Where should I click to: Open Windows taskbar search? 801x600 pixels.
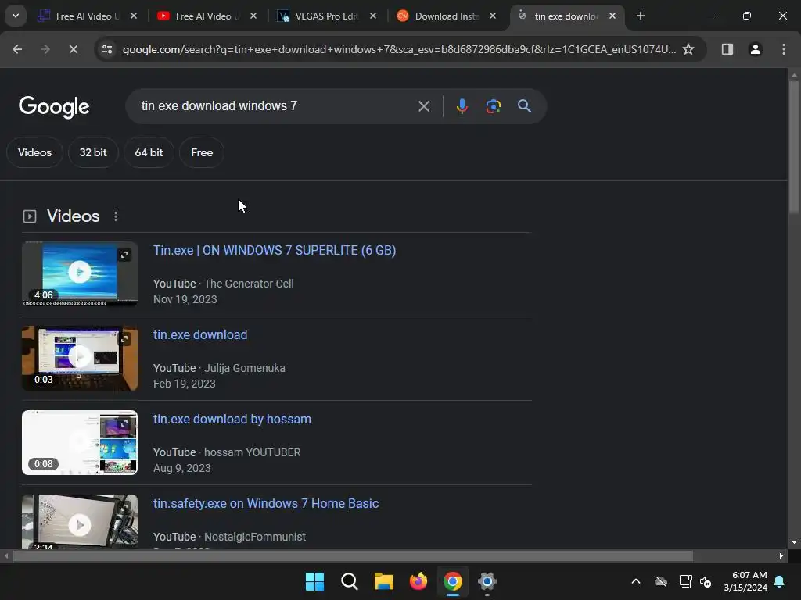click(350, 581)
